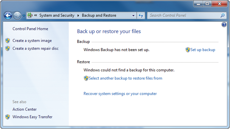Click in Search Control Panel field
Image resolution: width=230 pixels, height=129 pixels.
(185, 15)
